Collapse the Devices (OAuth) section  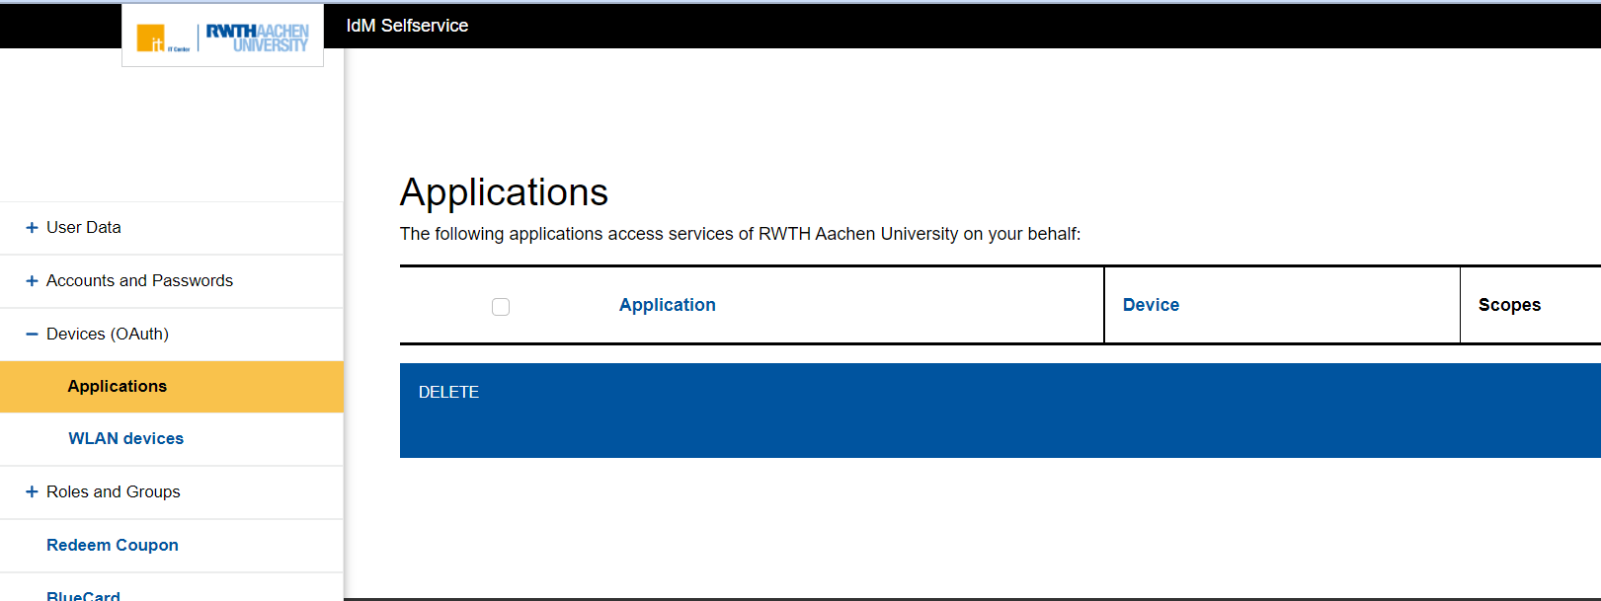point(108,335)
